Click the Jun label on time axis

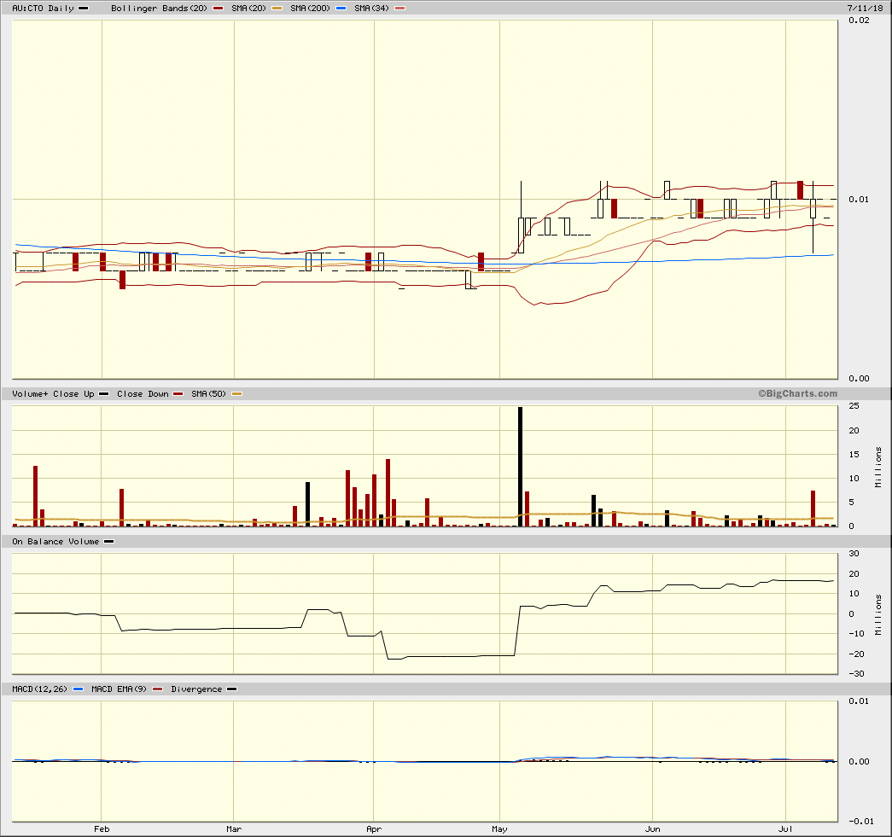point(652,829)
